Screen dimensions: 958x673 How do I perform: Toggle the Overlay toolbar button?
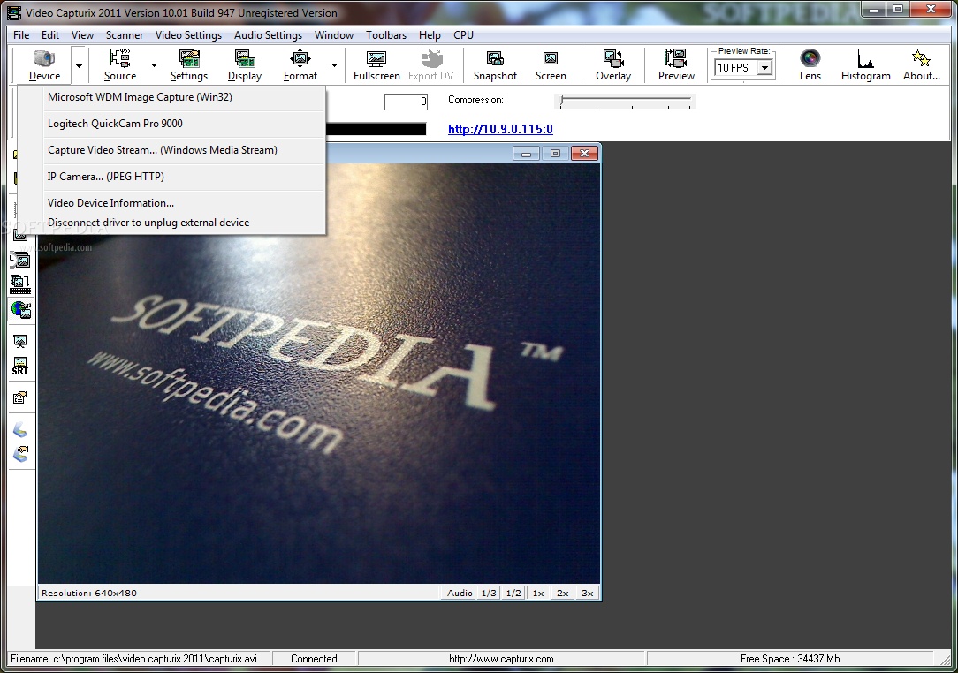pyautogui.click(x=612, y=65)
